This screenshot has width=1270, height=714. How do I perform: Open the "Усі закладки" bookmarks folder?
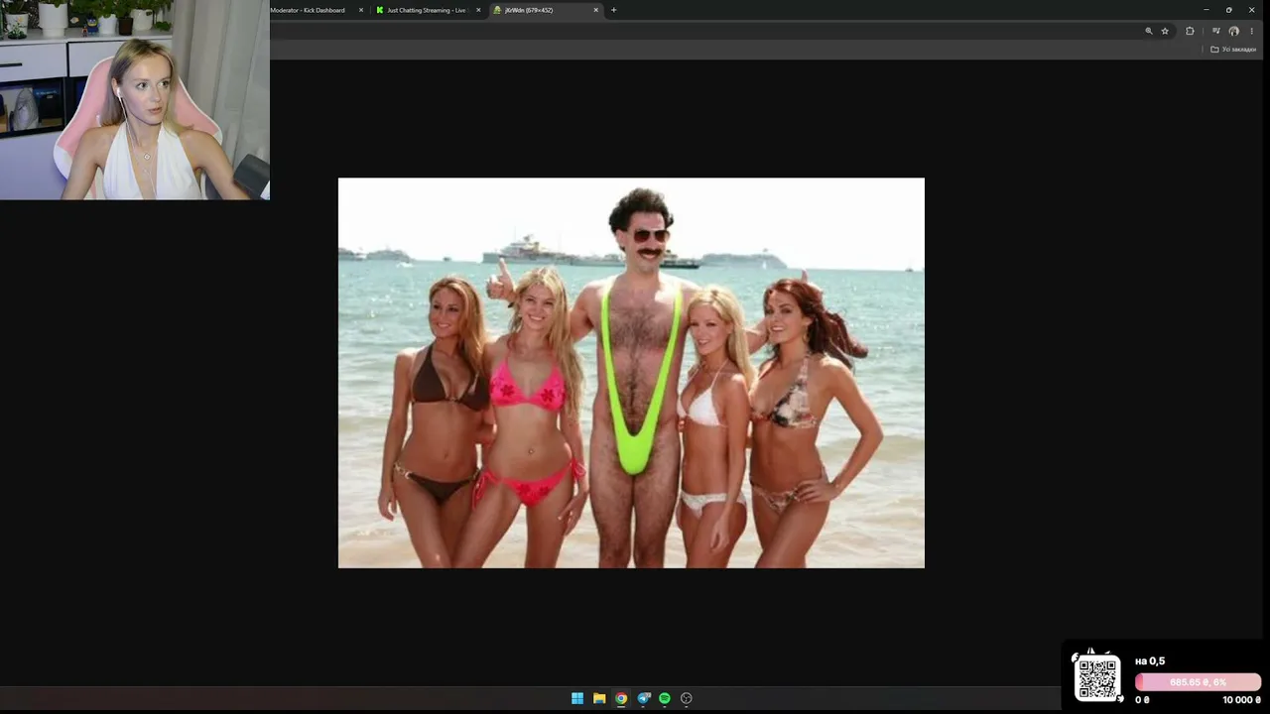(1233, 49)
